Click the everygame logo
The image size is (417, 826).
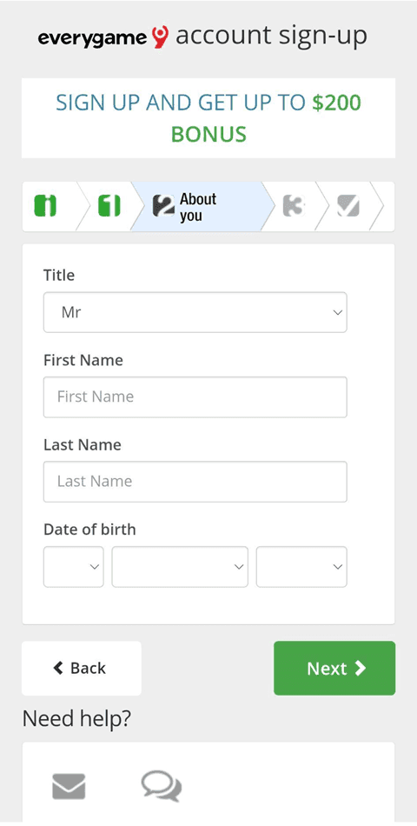[103, 38]
